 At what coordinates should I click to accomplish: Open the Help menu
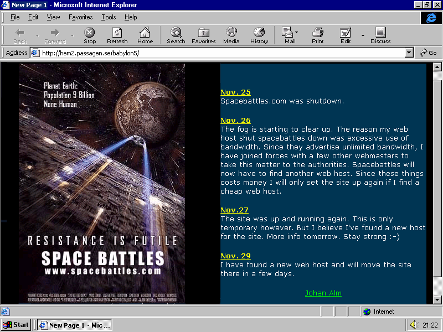coord(131,17)
